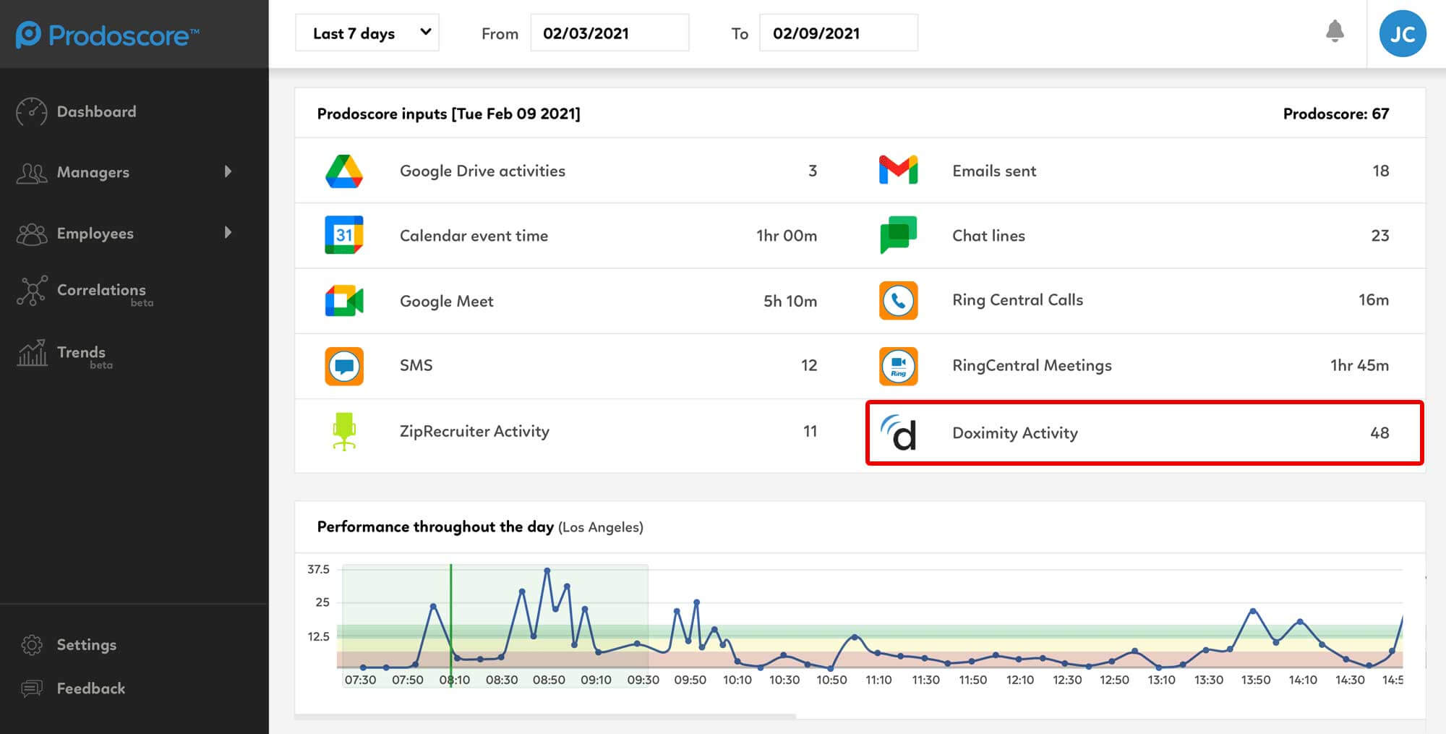Select Chat lines label
The image size is (1446, 734).
988,236
